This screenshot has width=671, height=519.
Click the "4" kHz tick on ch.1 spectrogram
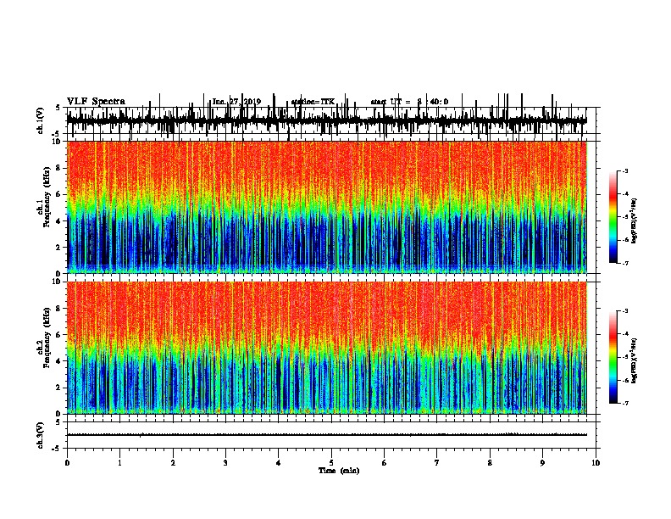click(59, 221)
